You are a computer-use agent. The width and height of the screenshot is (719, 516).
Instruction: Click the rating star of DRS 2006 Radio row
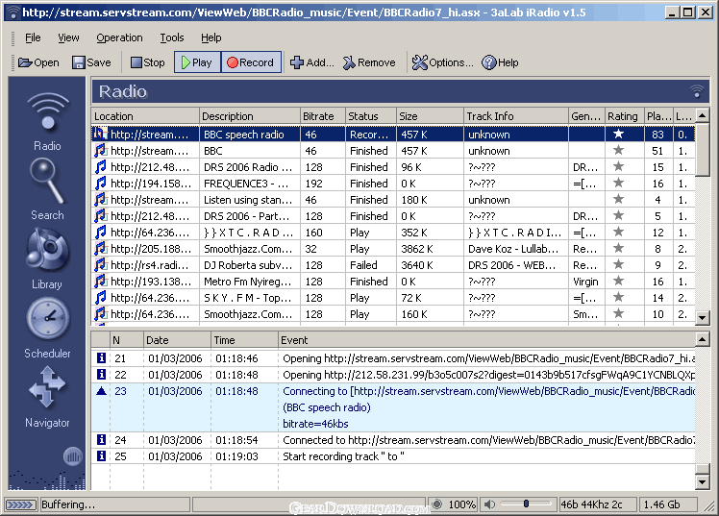[618, 166]
